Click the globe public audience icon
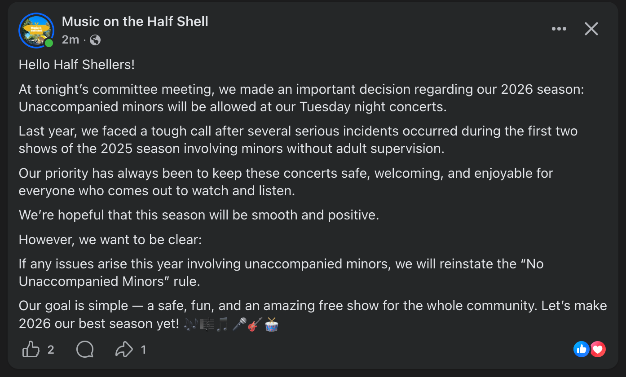Viewport: 626px width, 377px height. 95,40
